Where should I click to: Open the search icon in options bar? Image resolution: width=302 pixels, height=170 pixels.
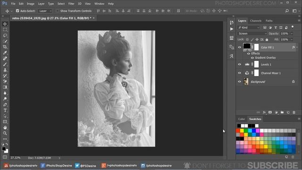287,11
